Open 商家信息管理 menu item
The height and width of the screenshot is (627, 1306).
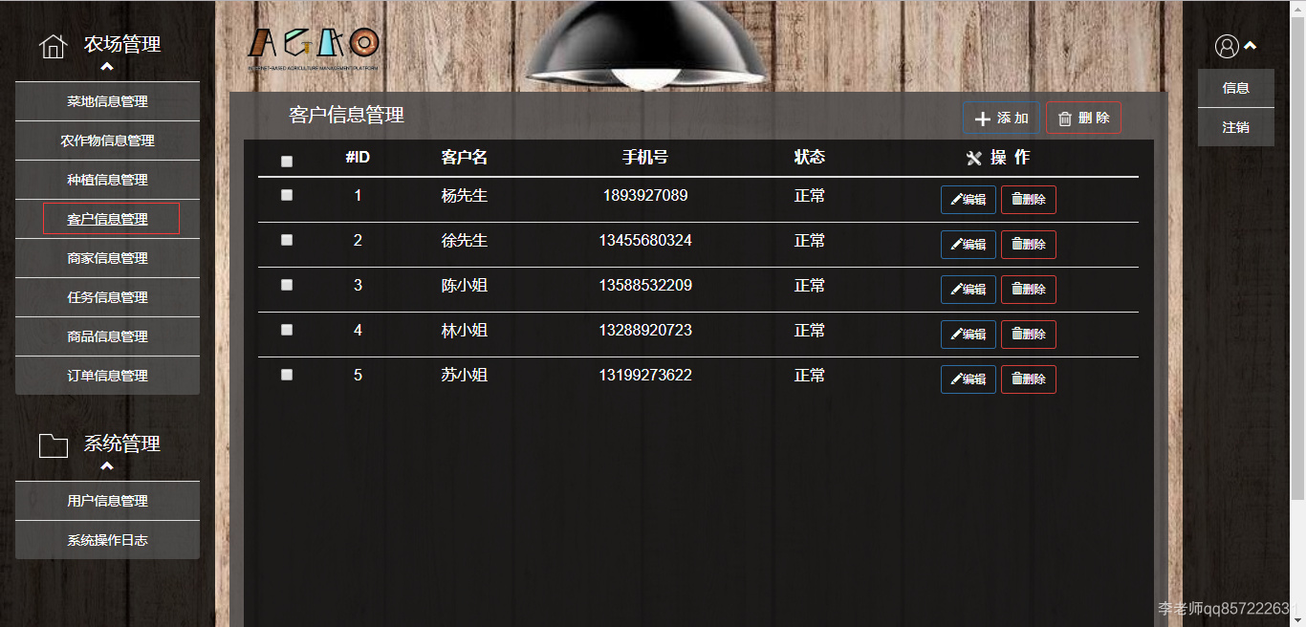pos(107,258)
